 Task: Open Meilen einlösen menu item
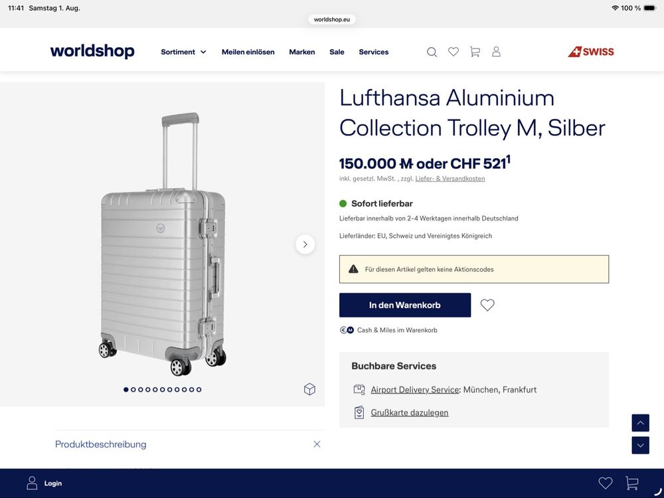(248, 52)
